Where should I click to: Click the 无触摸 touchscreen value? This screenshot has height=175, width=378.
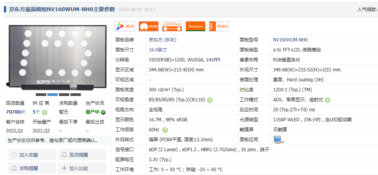click(280, 130)
